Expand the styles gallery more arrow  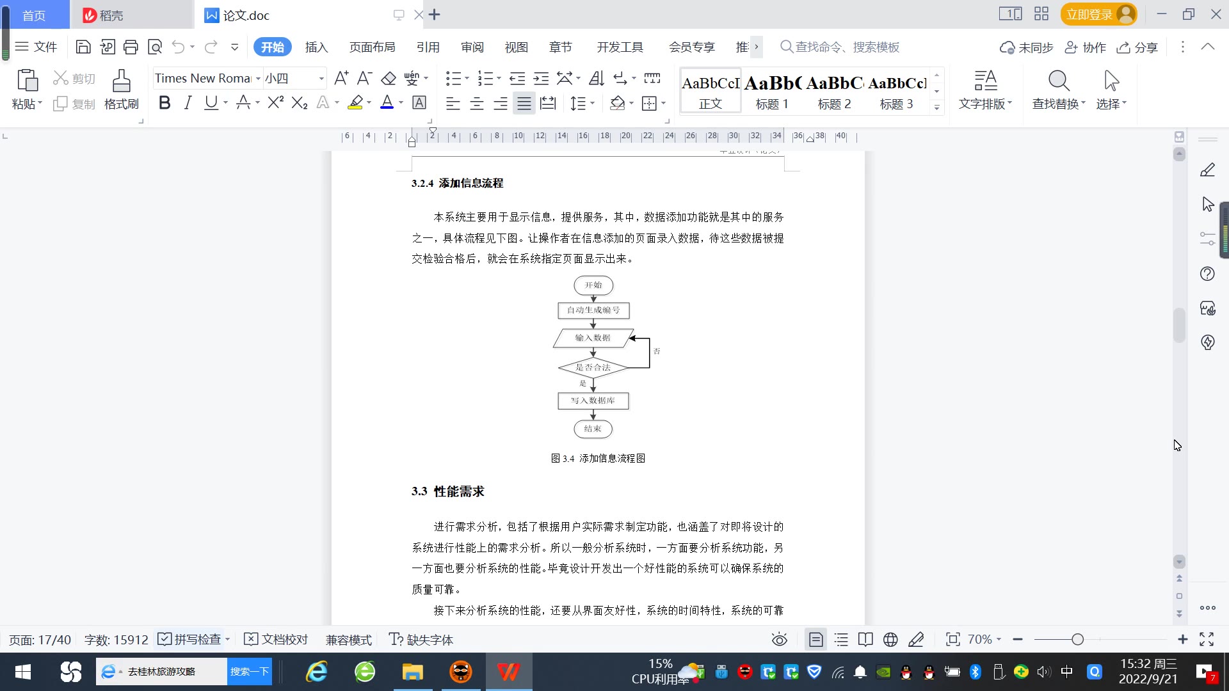point(936,107)
